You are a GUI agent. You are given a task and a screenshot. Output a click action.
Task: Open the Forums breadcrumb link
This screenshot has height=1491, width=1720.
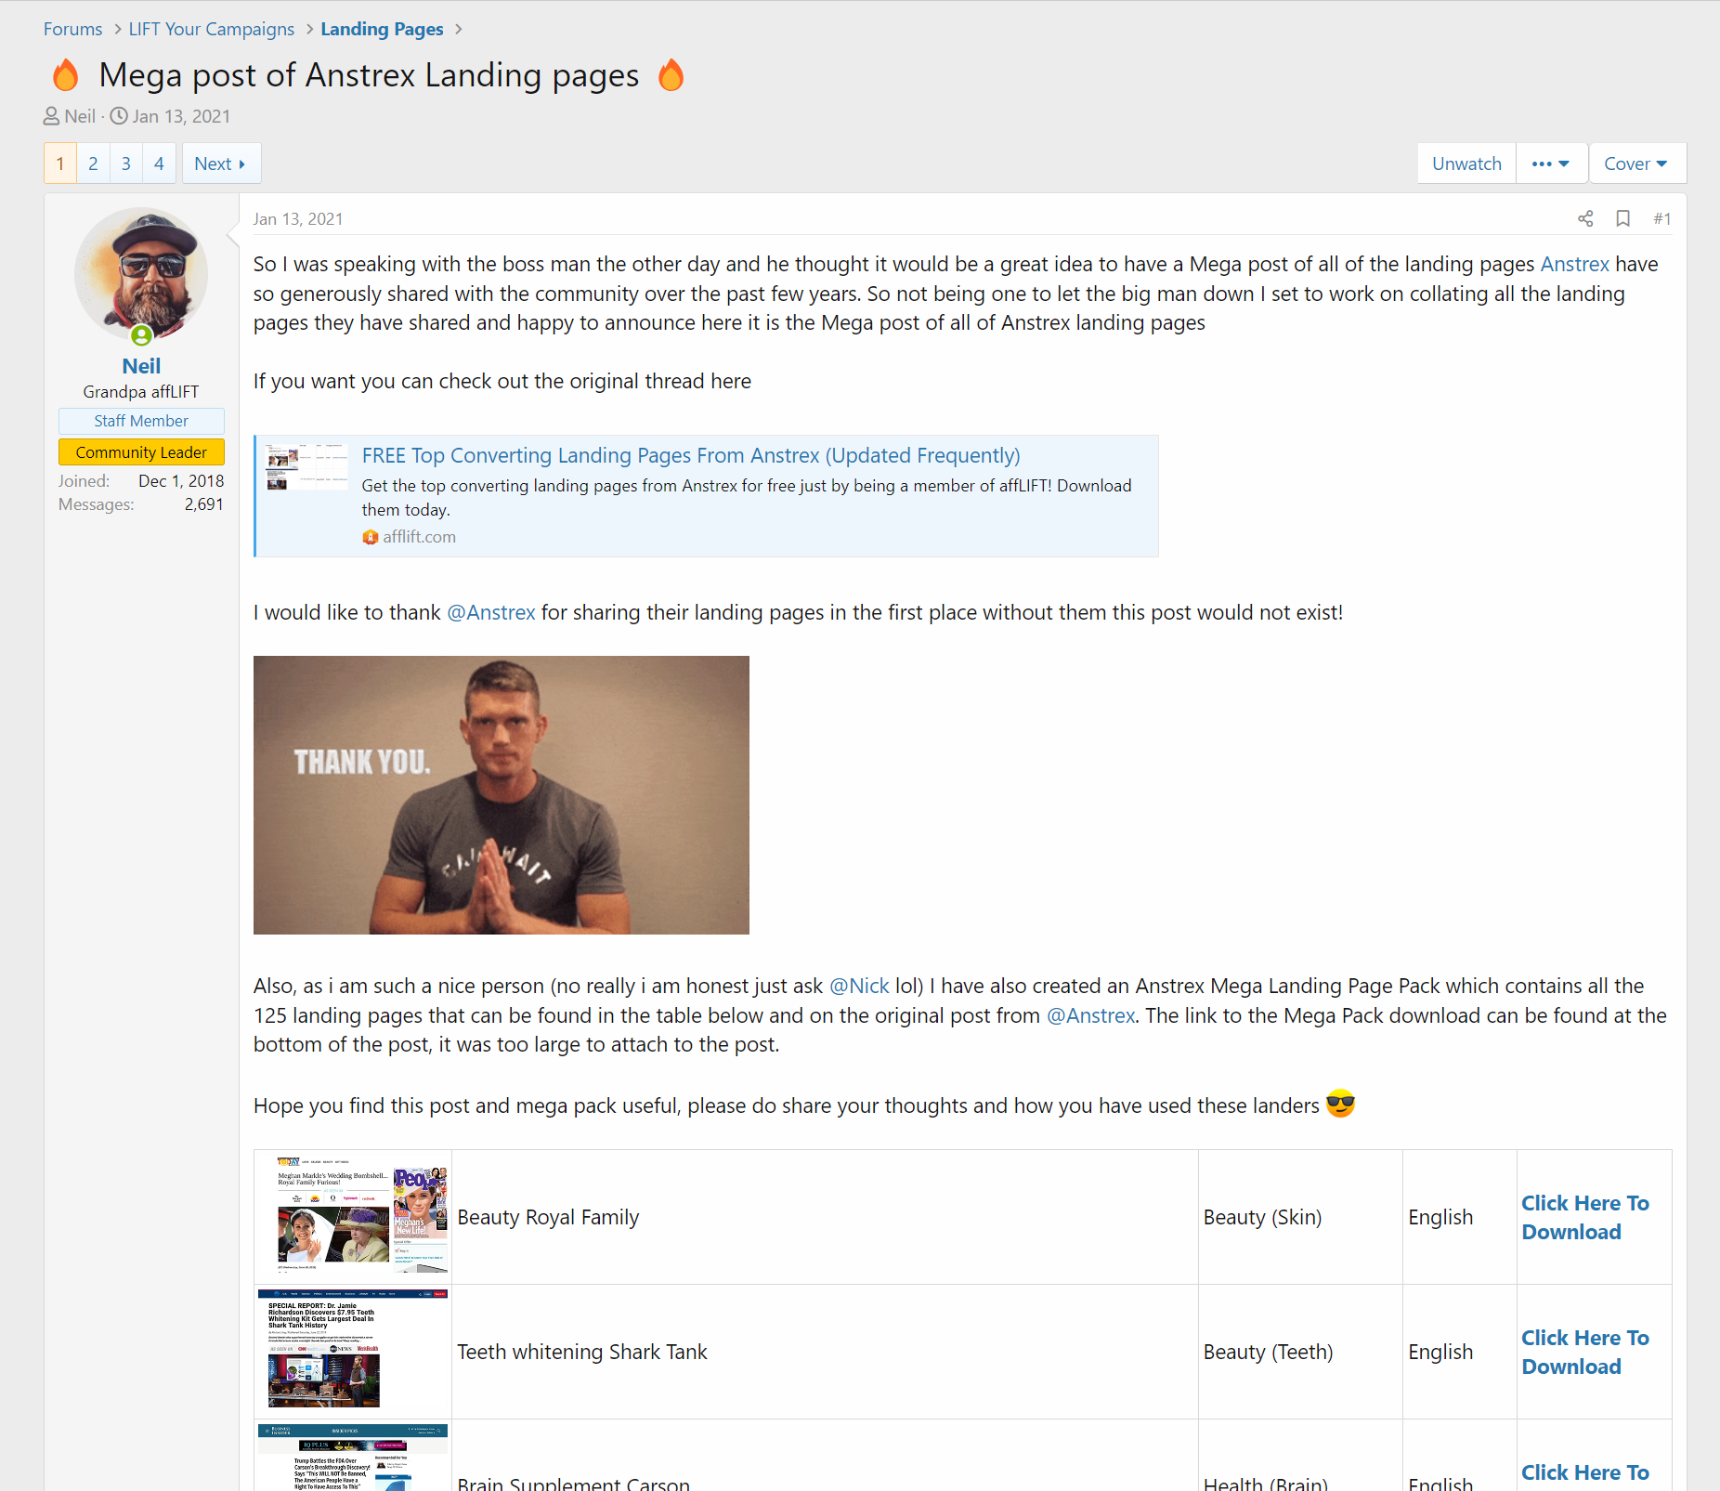point(72,29)
